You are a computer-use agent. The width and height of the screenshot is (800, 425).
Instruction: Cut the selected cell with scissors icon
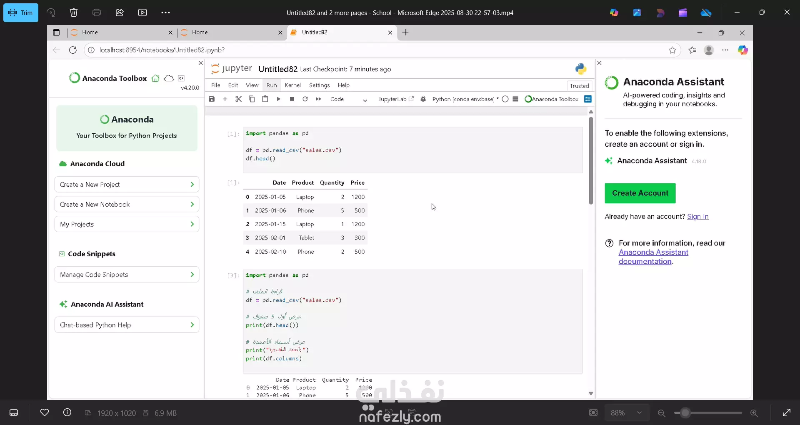(x=238, y=99)
